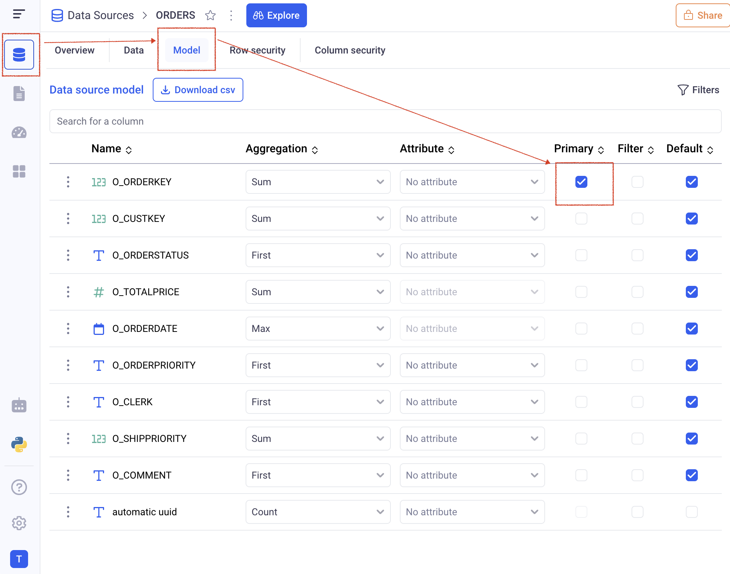Open the dashboard gauge sidebar icon
This screenshot has width=730, height=574.
pos(19,132)
